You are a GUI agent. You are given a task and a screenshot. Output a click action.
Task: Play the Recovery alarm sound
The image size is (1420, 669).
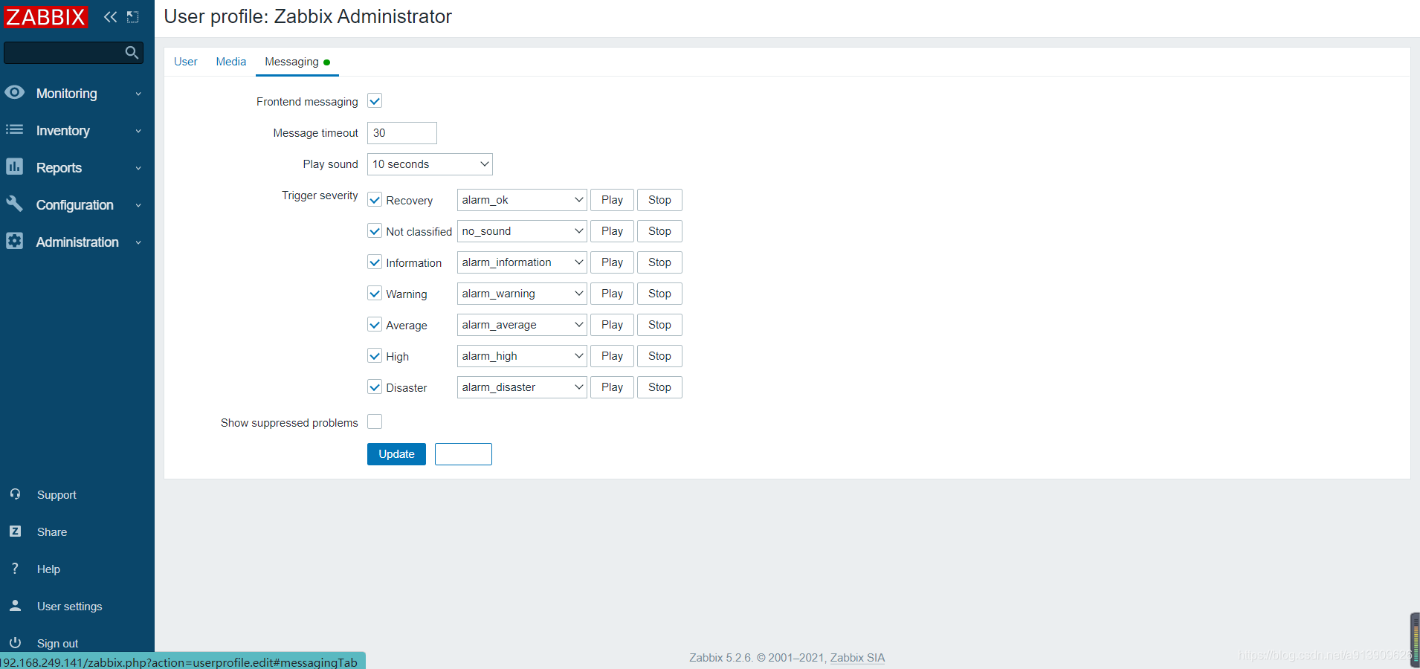coord(612,200)
